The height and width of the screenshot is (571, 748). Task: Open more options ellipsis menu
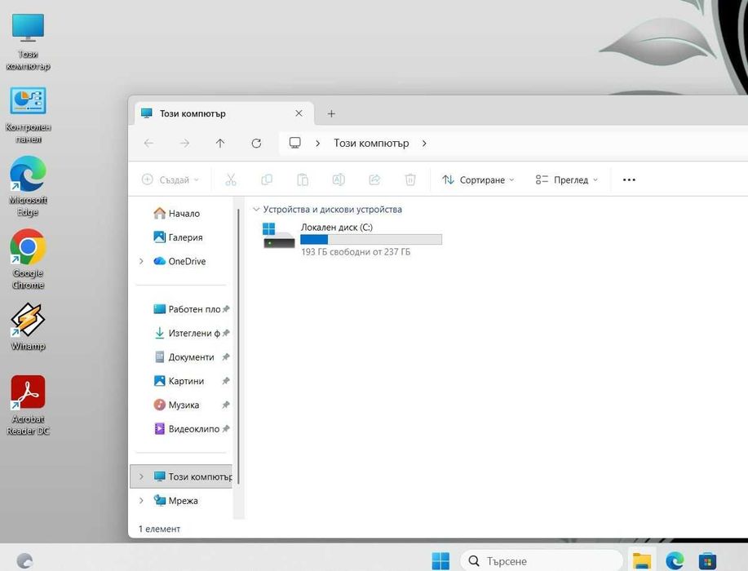629,179
